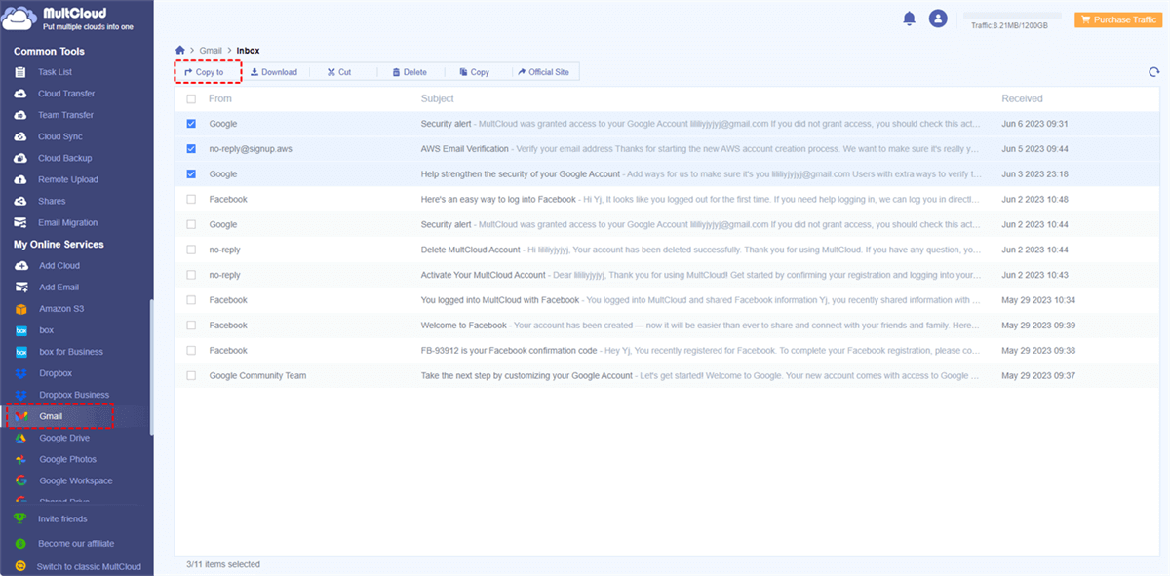
Task: Click the date Jun 6 2023 09:31
Action: click(1034, 124)
